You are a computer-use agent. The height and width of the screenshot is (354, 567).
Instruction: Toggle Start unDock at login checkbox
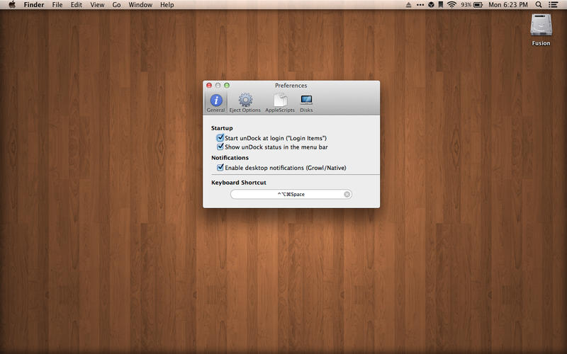(x=220, y=137)
